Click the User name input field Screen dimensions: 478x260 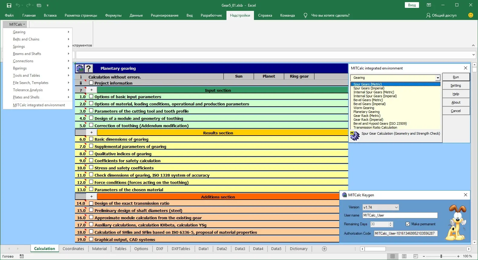point(400,215)
